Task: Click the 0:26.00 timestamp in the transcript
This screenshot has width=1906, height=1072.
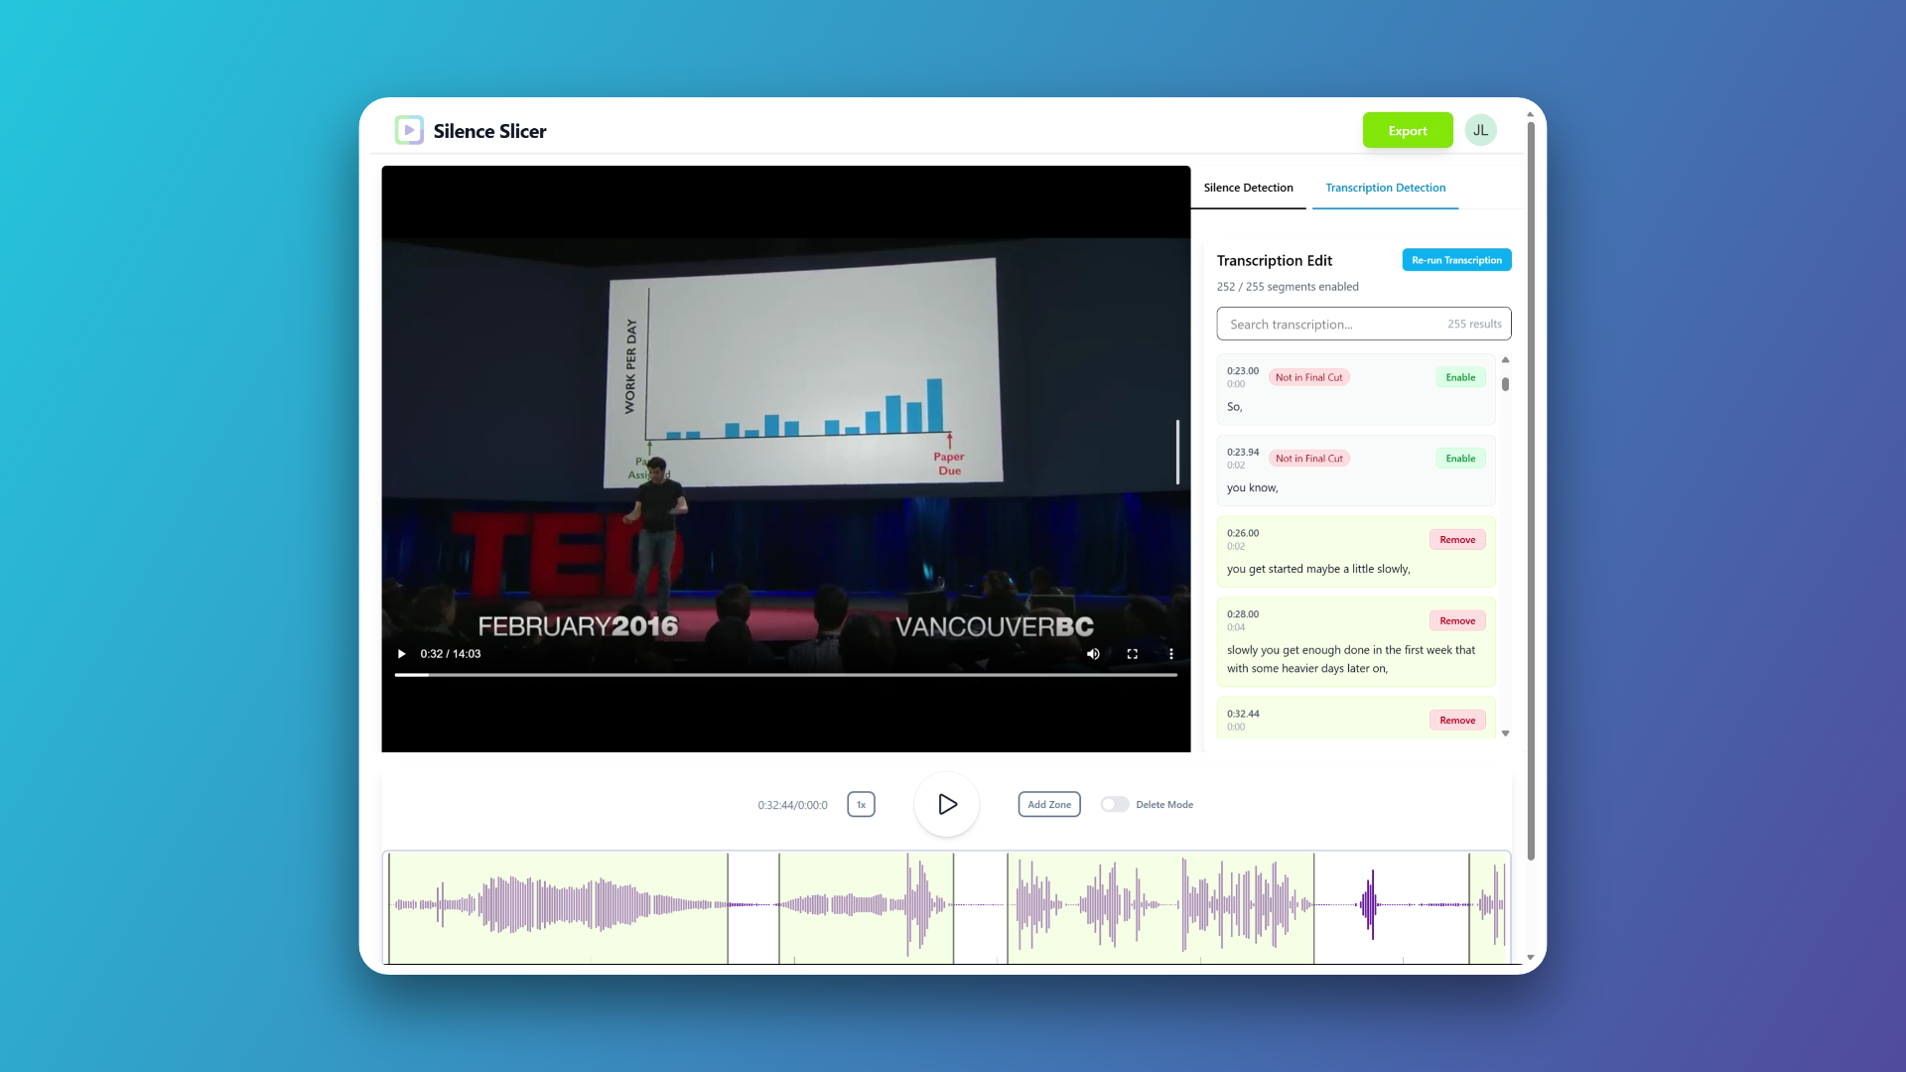Action: 1243,533
